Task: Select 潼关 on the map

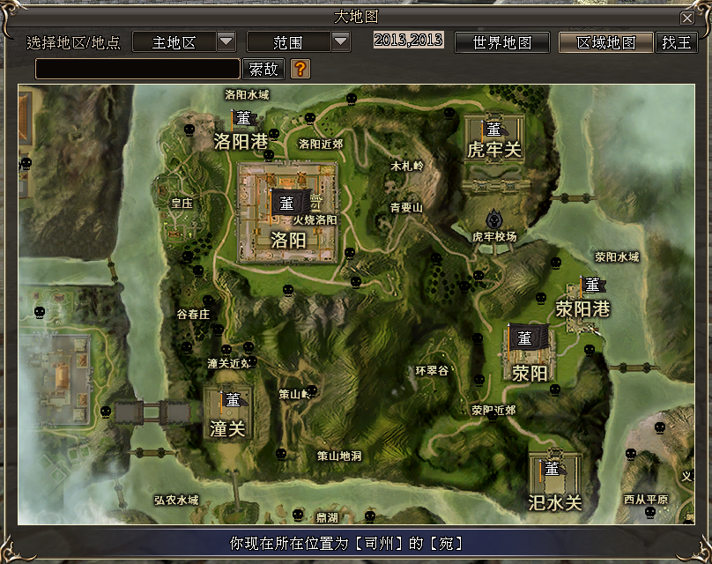Action: 227,428
